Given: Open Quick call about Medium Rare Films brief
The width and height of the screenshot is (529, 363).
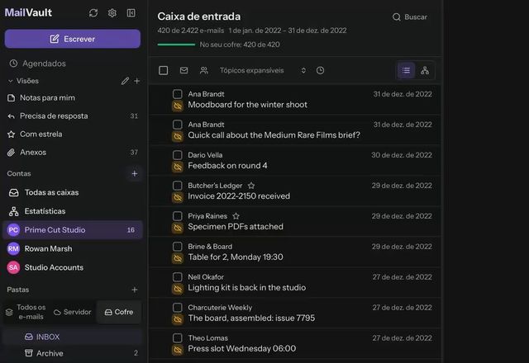Looking at the screenshot, I should click(295, 130).
